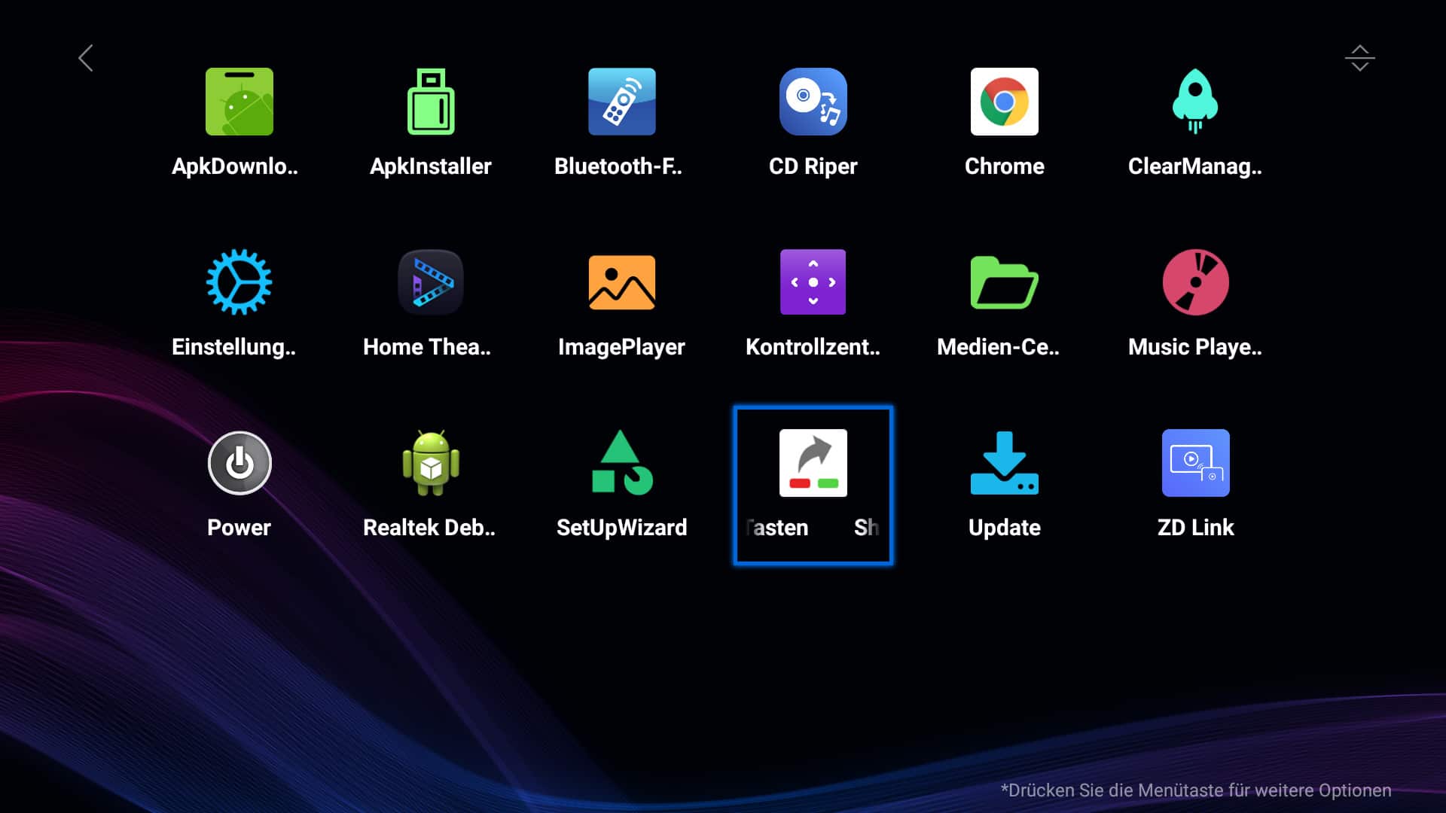Click the Music Playe.. label
The image size is (1446, 813).
[x=1195, y=347]
